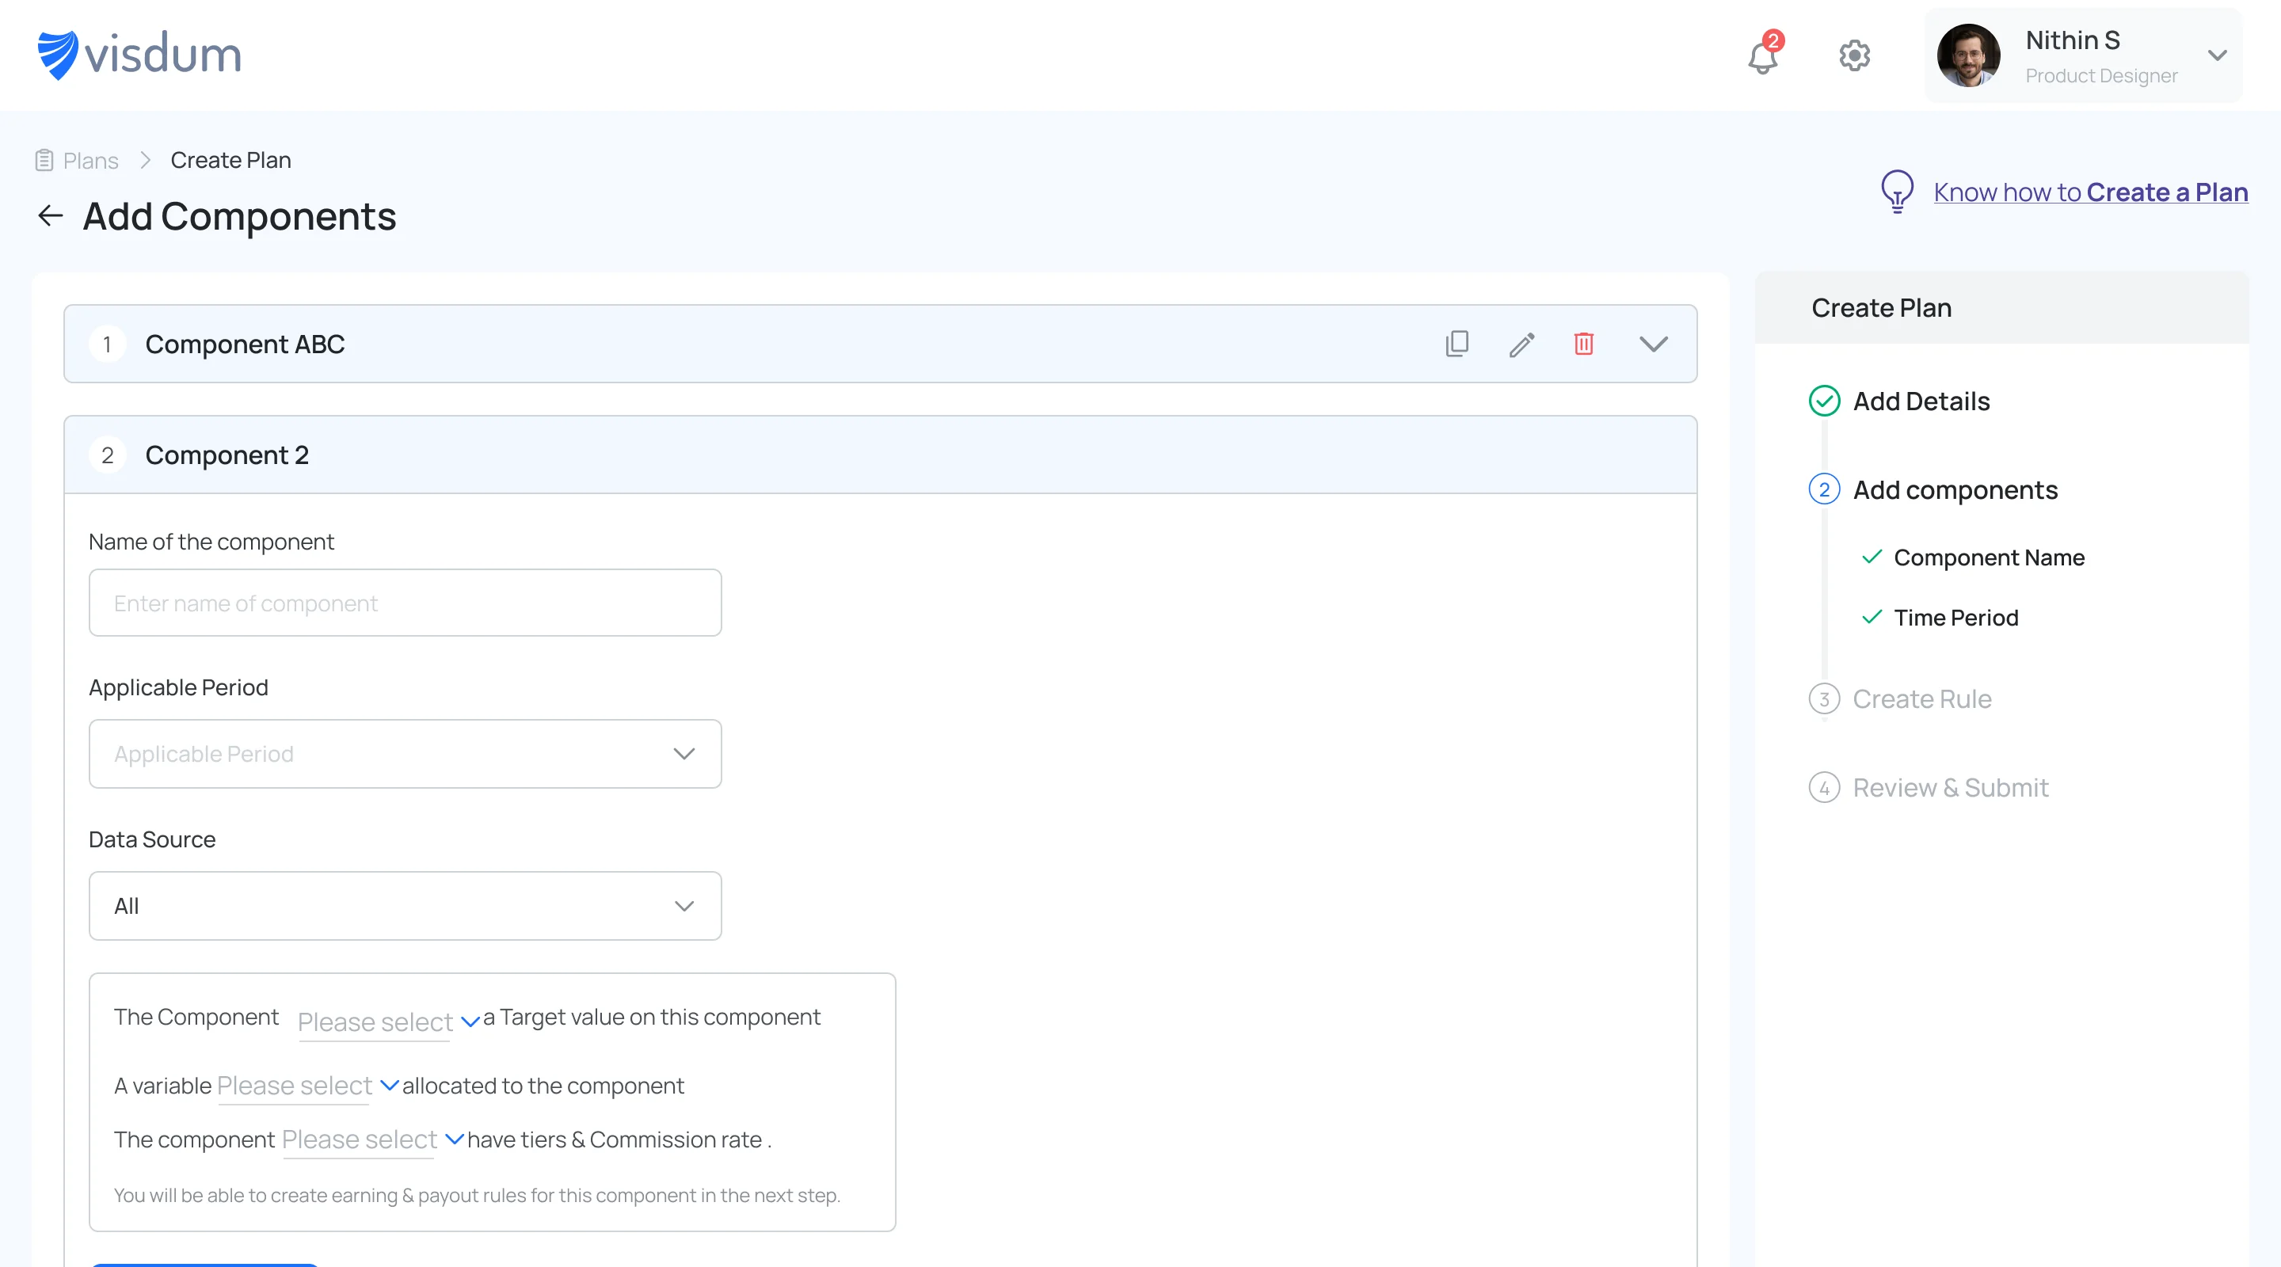This screenshot has height=1267, width=2281.
Task: Click Nithin S profile avatar
Action: point(1968,55)
